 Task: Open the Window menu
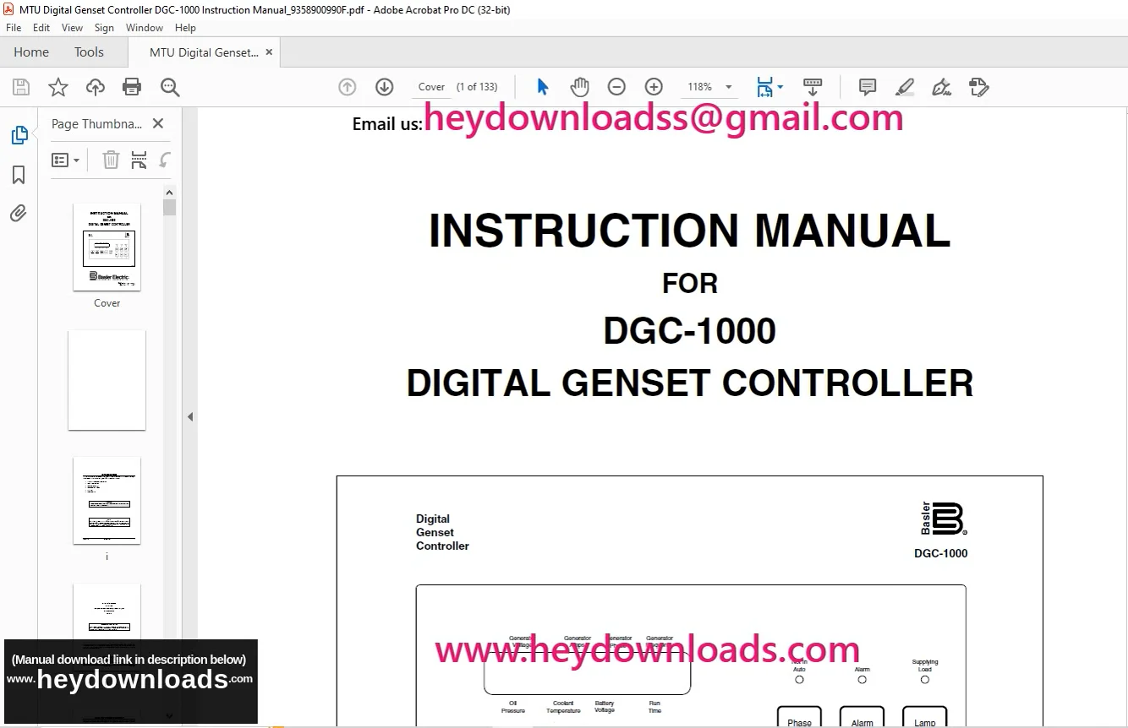click(145, 28)
